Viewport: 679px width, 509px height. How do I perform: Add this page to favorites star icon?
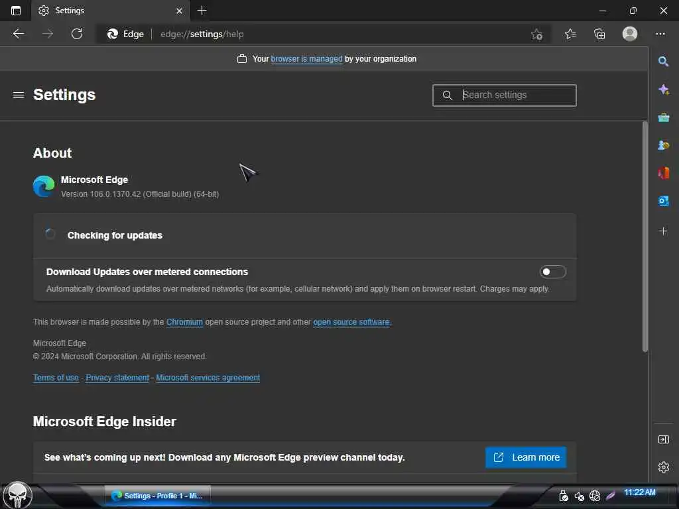(x=536, y=34)
